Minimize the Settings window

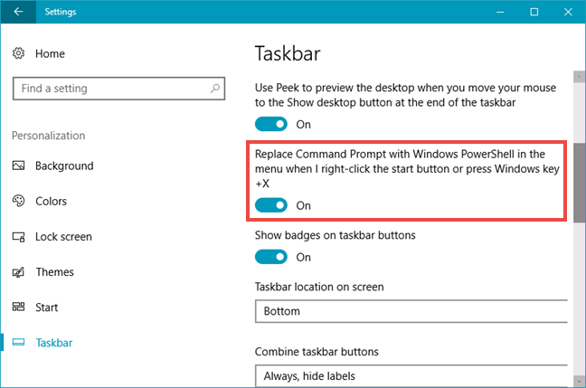pyautogui.click(x=500, y=12)
